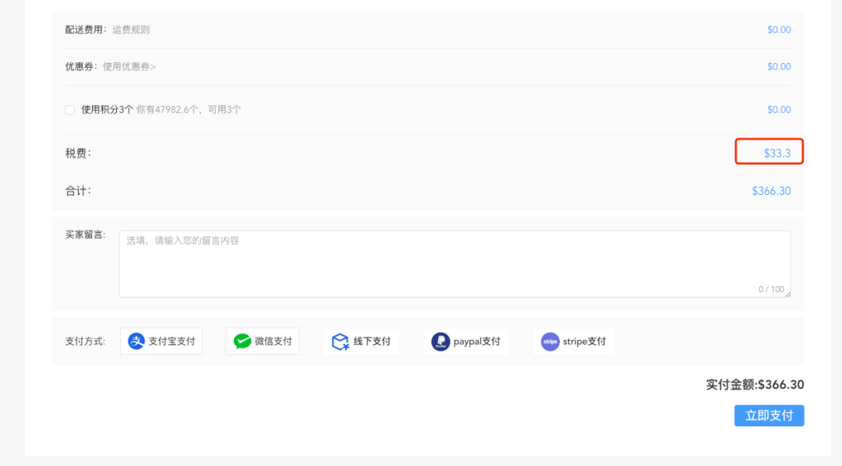Viewport: 842px width, 466px height.
Task: Open the 运费规则 shipping rules link
Action: tap(131, 30)
